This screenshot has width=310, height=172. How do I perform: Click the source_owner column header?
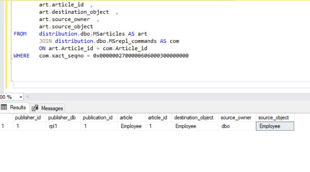tap(236, 118)
